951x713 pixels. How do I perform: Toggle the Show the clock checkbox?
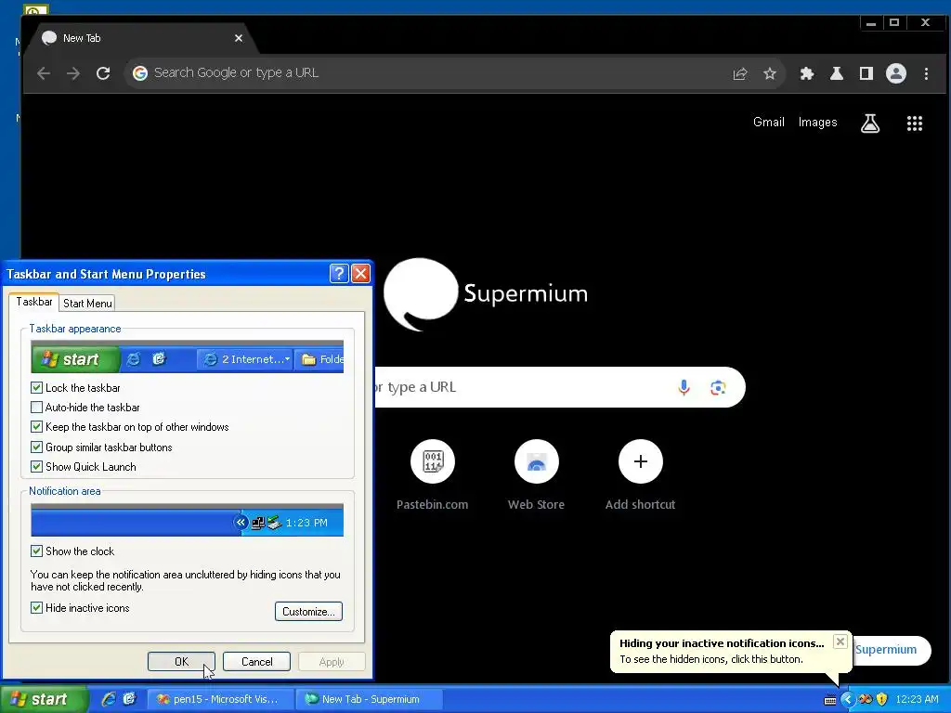[36, 551]
